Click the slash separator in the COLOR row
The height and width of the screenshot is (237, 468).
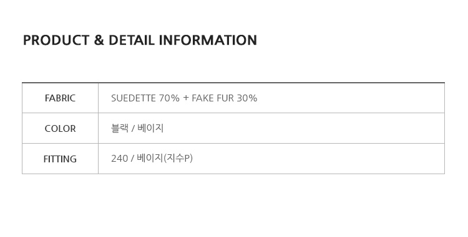click(x=133, y=129)
